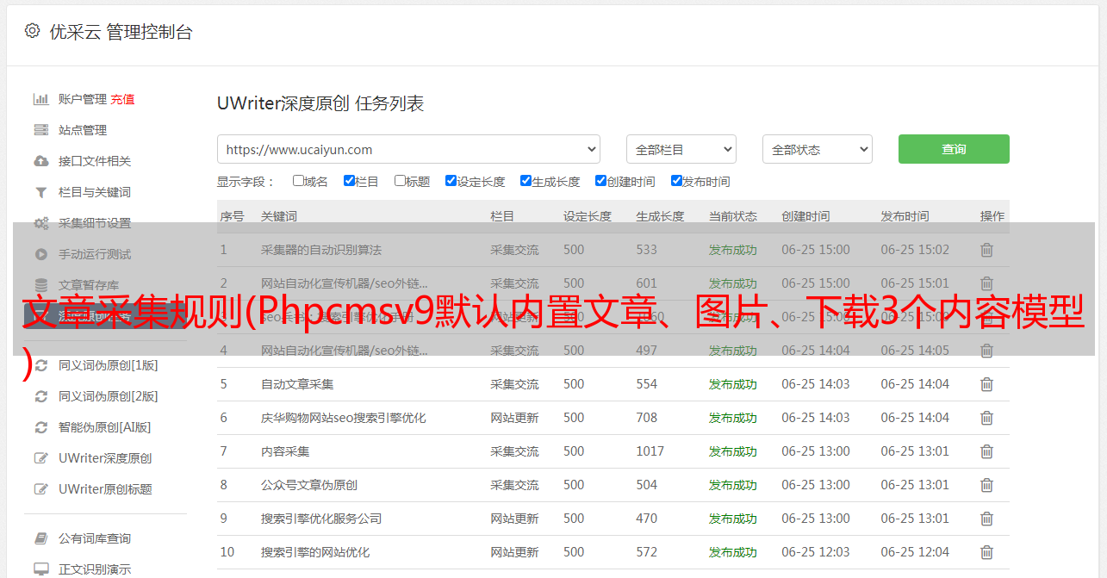Click the 创建时间 column header in table
The width and height of the screenshot is (1107, 578).
point(805,216)
